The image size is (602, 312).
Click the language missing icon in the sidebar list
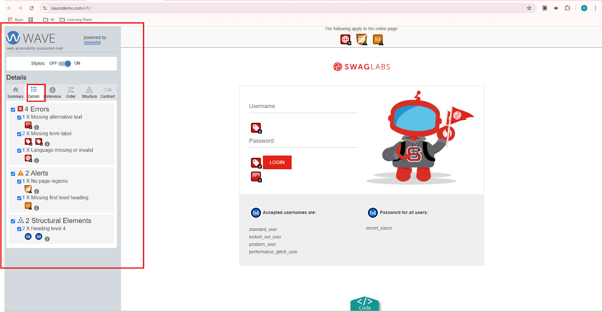coord(28,158)
